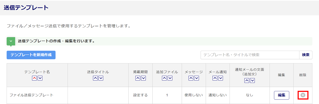This screenshot has height=104, width=319.
Task: Sort 掲載期間 column descending
Action: [x=143, y=78]
